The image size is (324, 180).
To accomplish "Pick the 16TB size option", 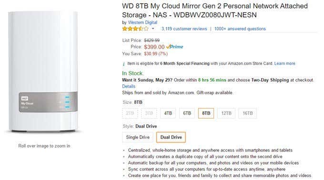I will 248,113.
